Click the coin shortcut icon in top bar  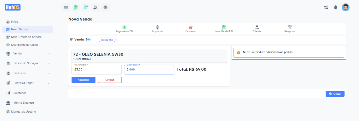coord(105,7)
